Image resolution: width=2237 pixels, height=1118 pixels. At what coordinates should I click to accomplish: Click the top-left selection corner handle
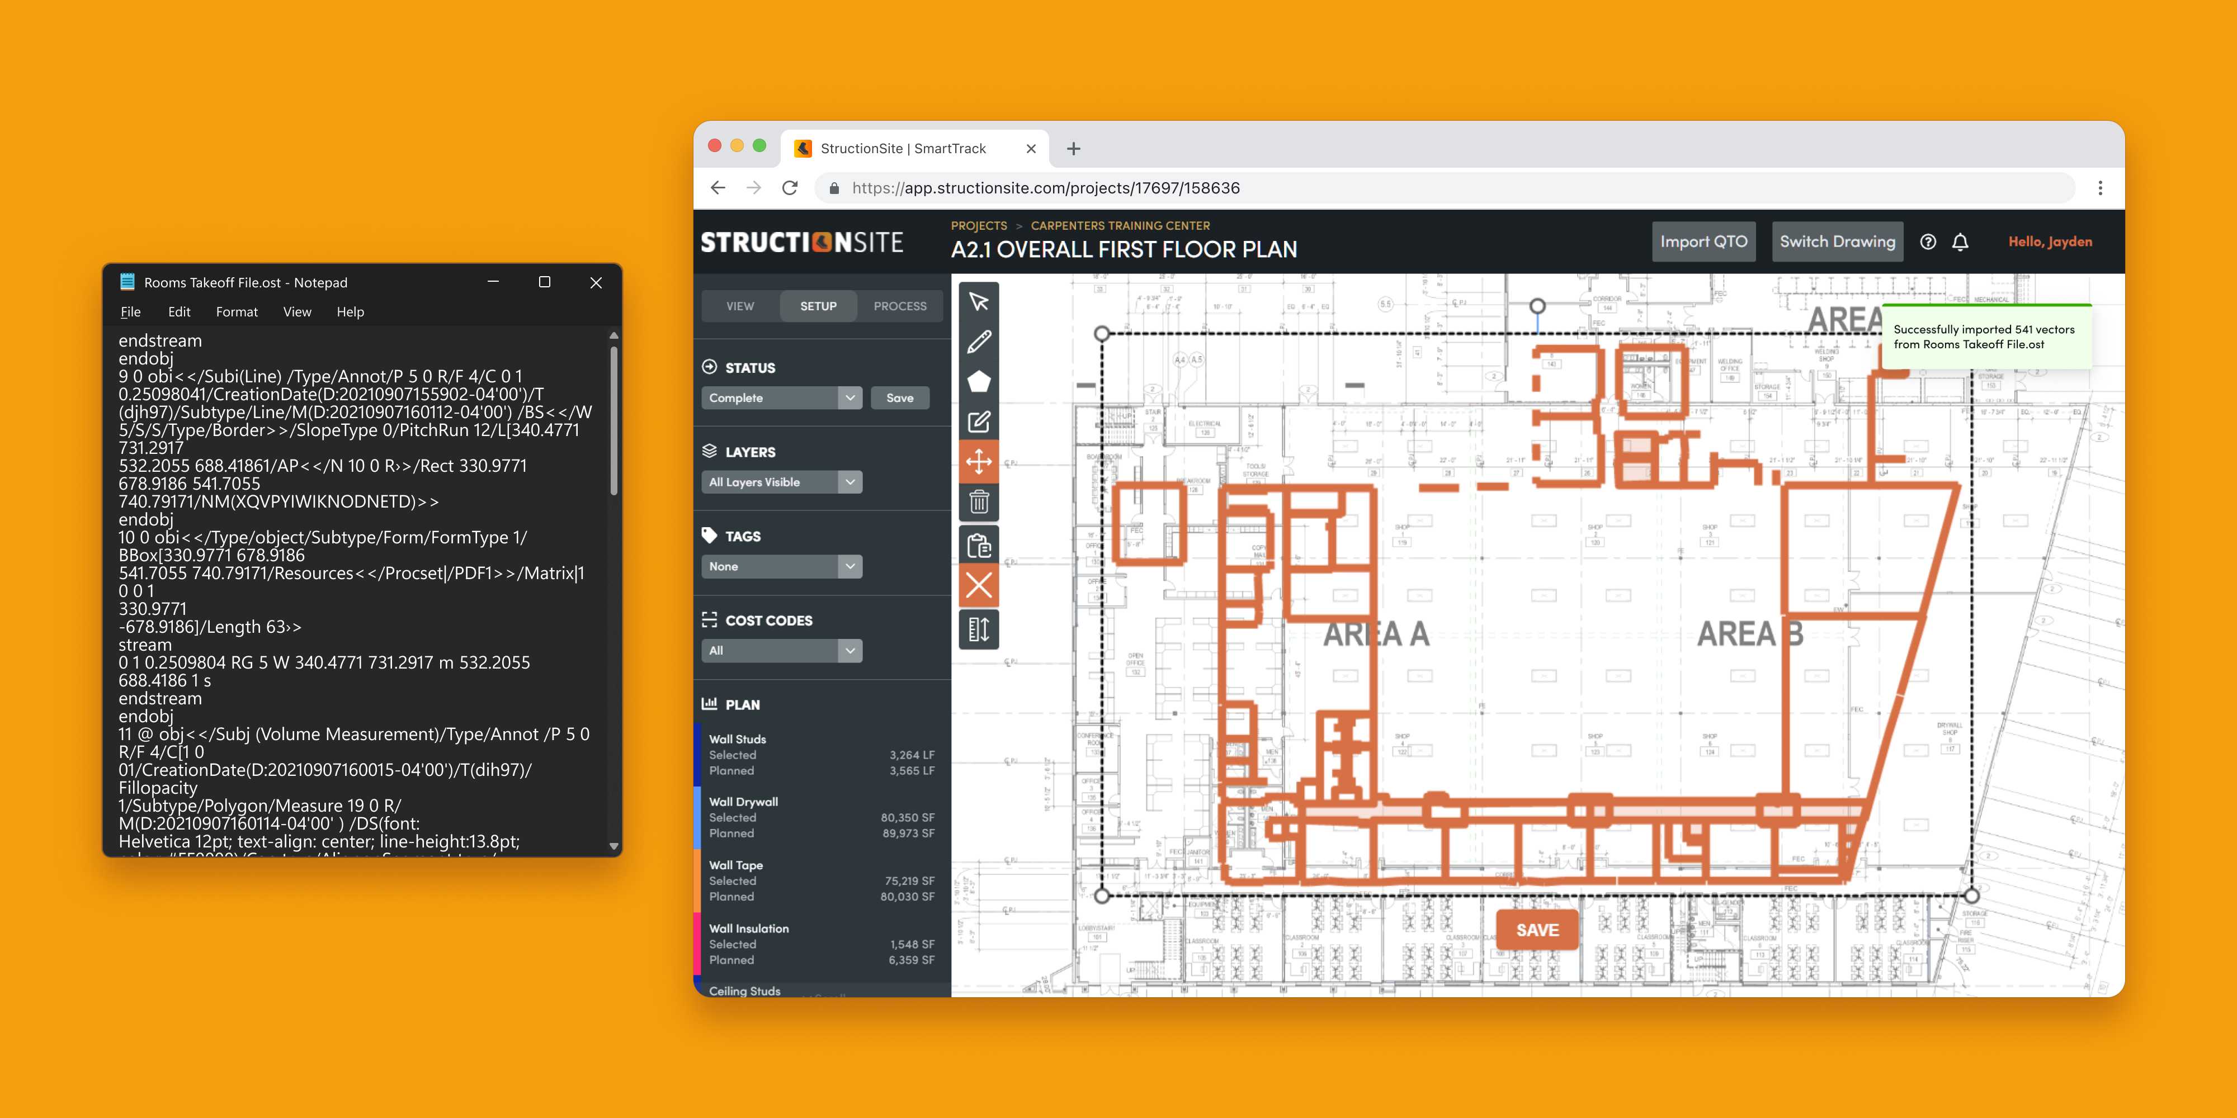[1102, 333]
